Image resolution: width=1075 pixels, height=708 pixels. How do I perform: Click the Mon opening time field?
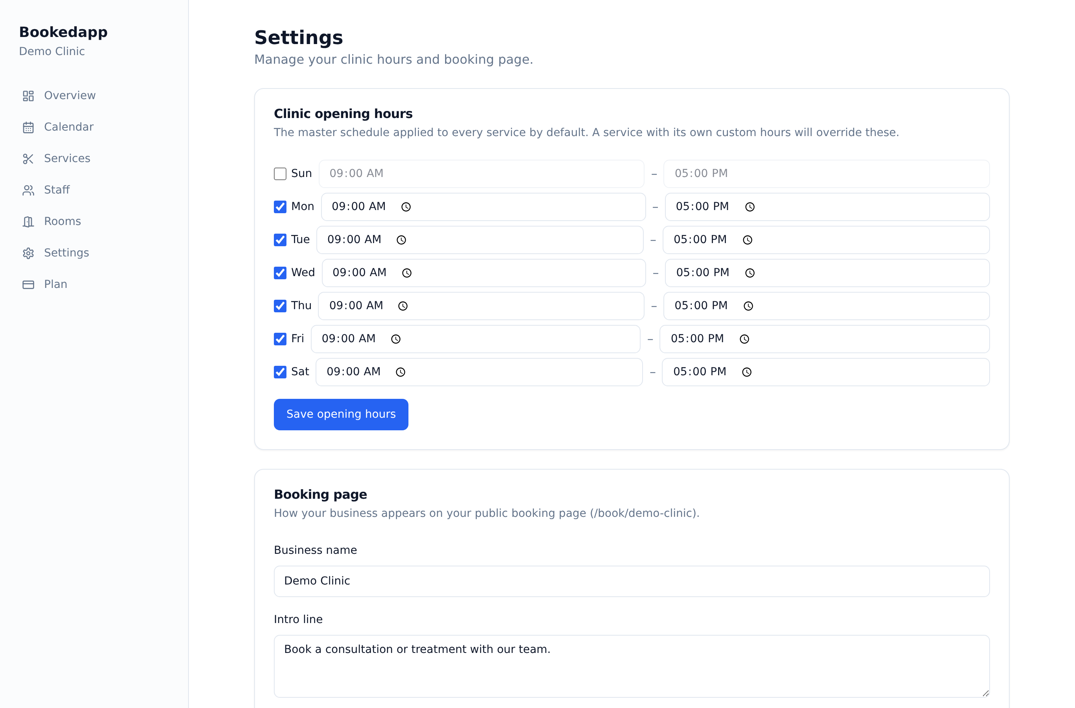(x=483, y=207)
